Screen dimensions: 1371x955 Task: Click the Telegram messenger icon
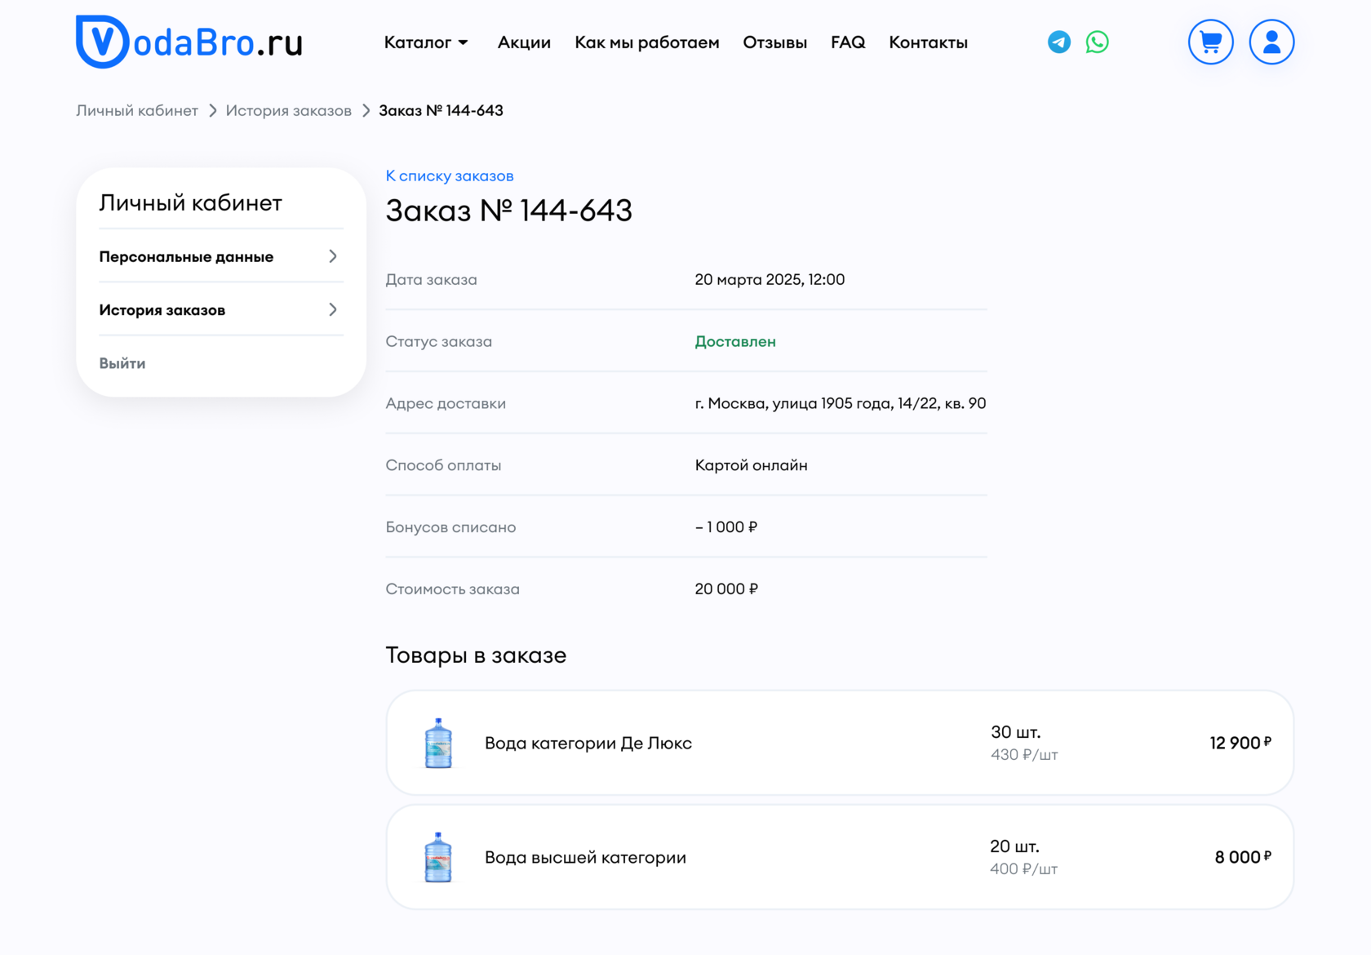click(1058, 42)
